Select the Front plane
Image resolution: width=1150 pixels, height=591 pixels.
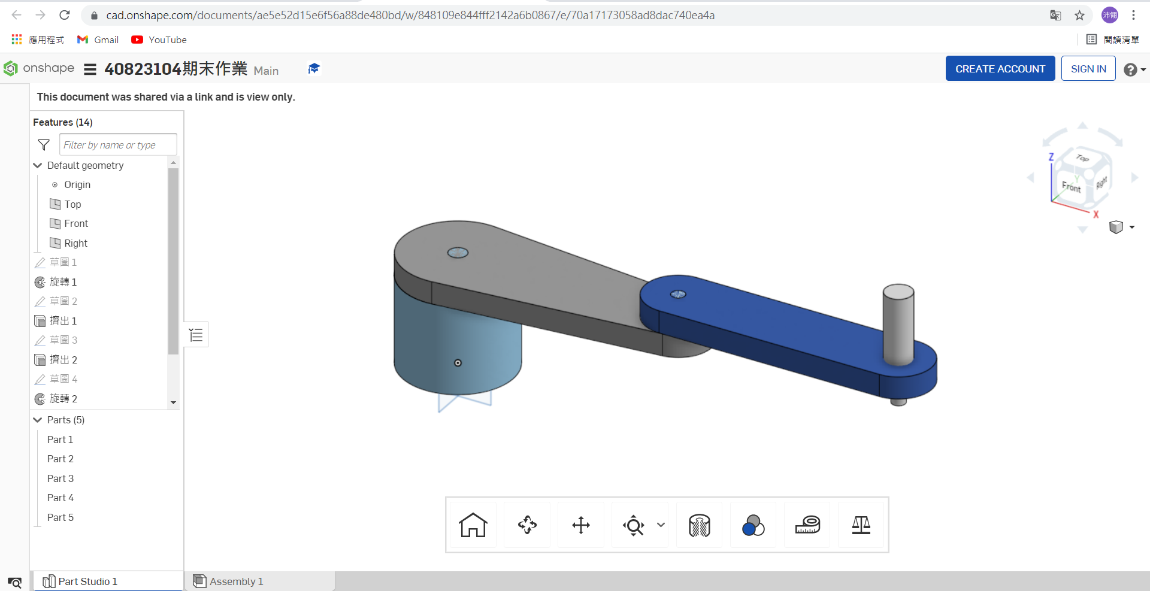[76, 223]
